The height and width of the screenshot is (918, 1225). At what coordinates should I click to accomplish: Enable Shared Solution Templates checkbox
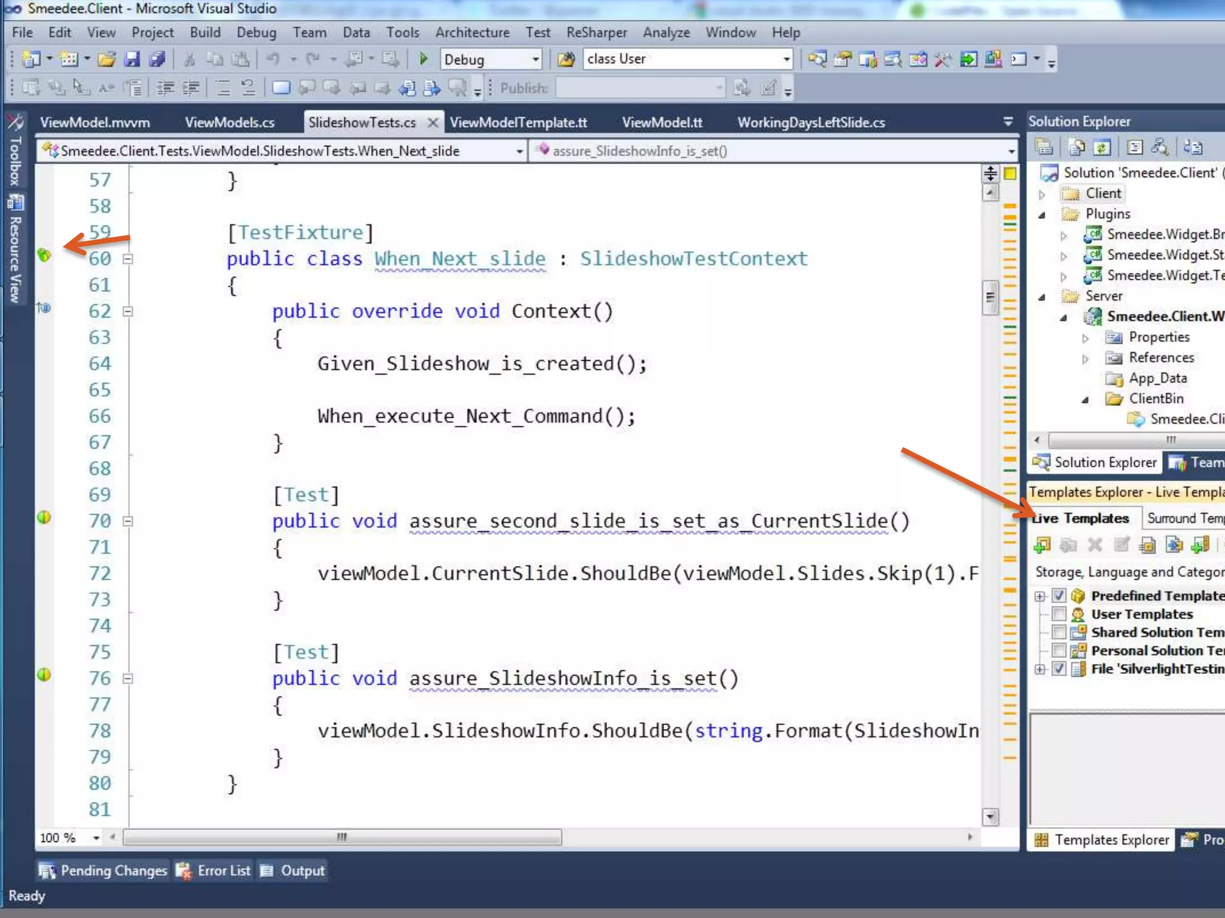pos(1059,632)
